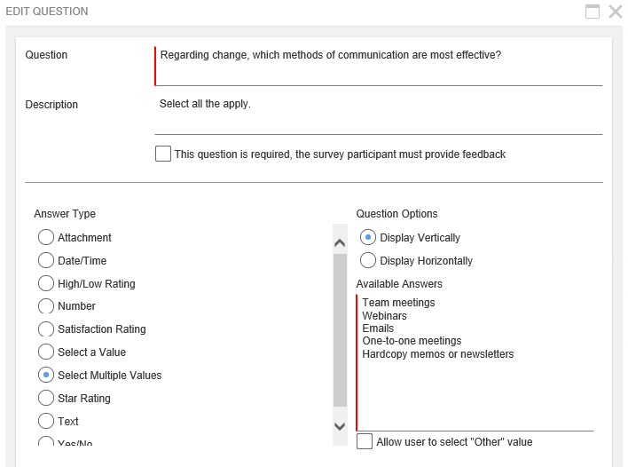Maximize the Edit Question dialog

point(593,12)
